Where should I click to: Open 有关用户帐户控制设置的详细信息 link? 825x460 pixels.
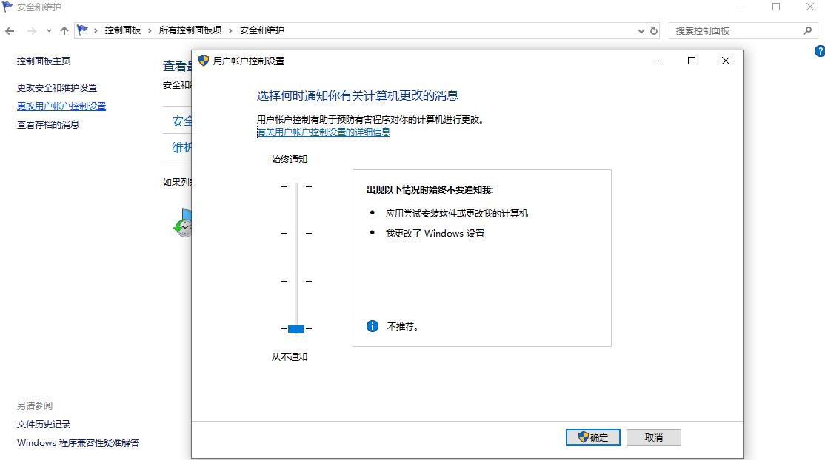coord(324,132)
